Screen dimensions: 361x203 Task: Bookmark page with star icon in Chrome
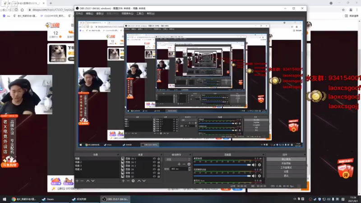point(343,9)
